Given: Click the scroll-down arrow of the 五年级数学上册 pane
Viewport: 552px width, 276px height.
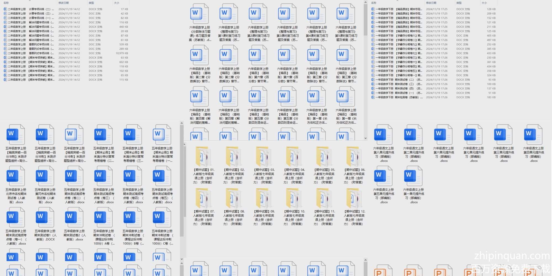Looking at the screenshot, I should point(182,259).
